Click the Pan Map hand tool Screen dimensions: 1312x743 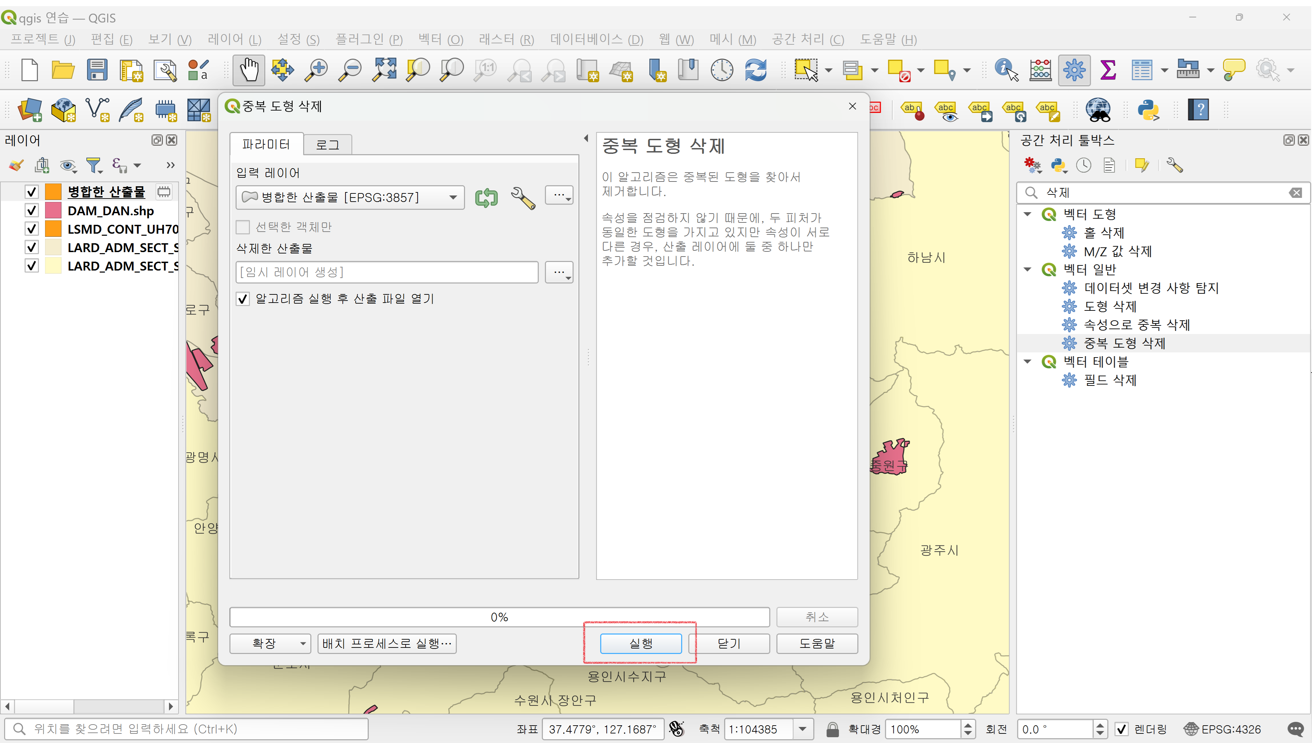pos(249,69)
